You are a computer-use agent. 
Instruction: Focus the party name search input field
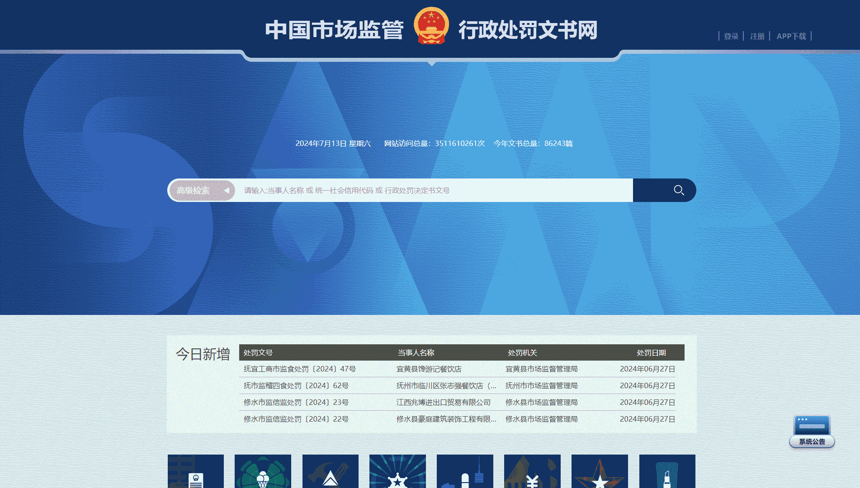[434, 190]
